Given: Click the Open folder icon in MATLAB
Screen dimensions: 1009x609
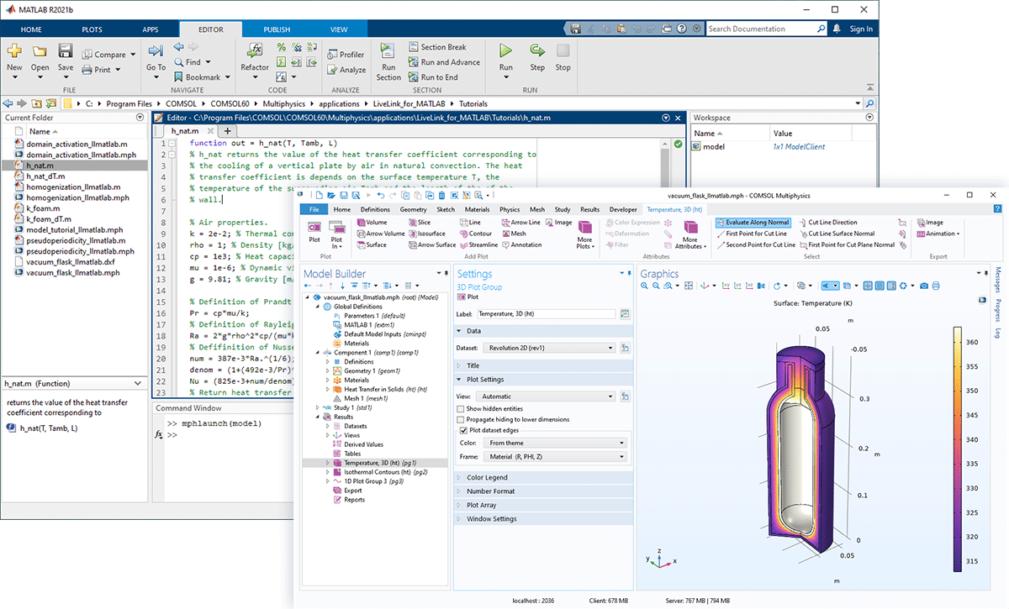Looking at the screenshot, I should pos(40,51).
